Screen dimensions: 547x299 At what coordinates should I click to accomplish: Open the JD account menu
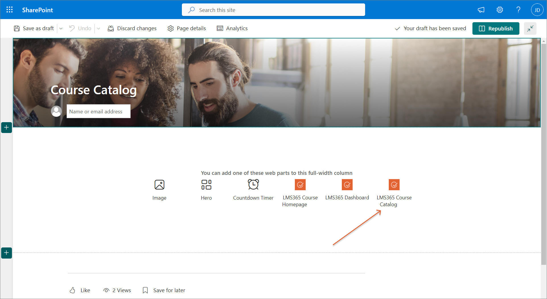(x=537, y=10)
